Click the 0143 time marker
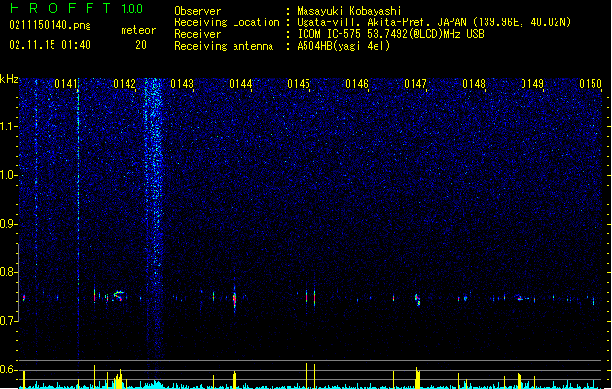 tap(182, 84)
